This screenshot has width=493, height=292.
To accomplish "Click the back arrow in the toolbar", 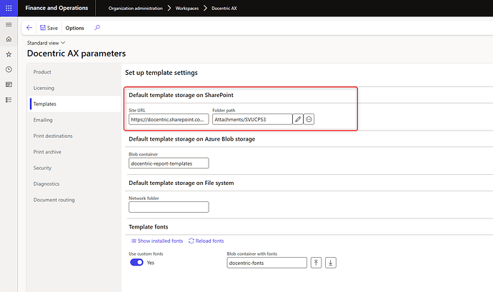I will click(29, 28).
